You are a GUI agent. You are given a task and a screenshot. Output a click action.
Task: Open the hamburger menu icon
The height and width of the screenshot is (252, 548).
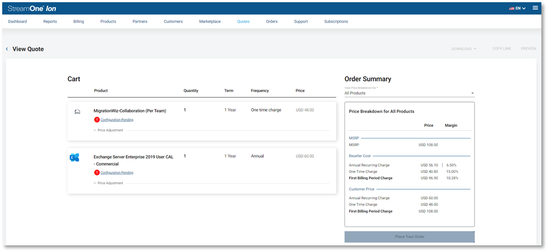[535, 8]
